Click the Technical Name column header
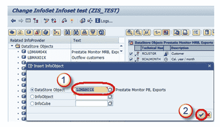Viewport: 220px width, 127px height. (152, 48)
